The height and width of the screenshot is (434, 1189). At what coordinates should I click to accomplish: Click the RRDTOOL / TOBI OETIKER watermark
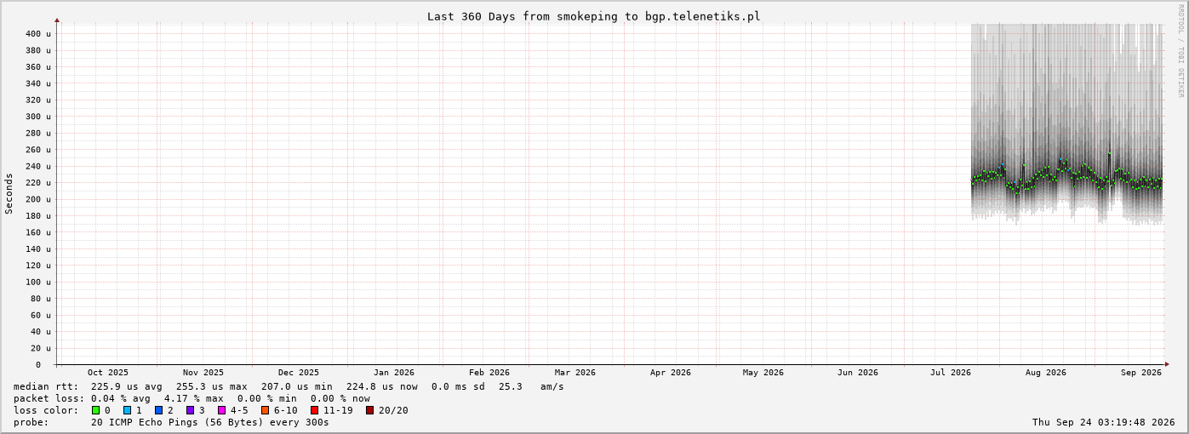(1181, 51)
